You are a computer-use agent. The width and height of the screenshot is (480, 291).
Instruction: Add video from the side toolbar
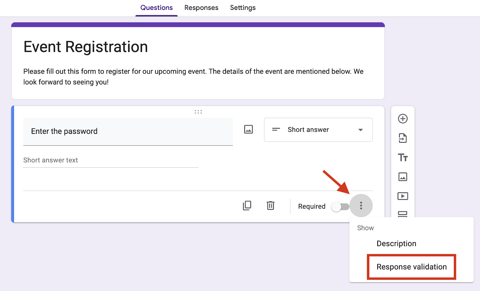click(403, 196)
